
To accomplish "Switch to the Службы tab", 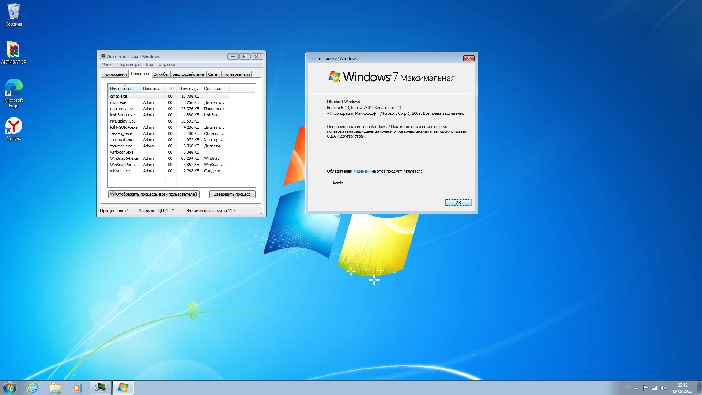I will [x=161, y=74].
